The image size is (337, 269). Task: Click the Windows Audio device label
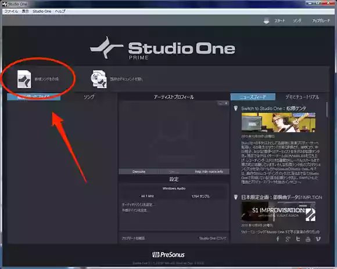(x=174, y=188)
